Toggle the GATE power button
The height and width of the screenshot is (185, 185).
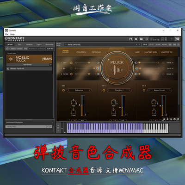(163, 68)
